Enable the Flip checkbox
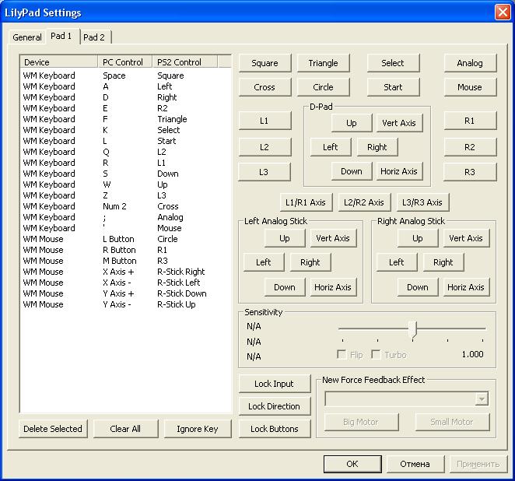Viewport: 515px width, 481px height. tap(342, 354)
